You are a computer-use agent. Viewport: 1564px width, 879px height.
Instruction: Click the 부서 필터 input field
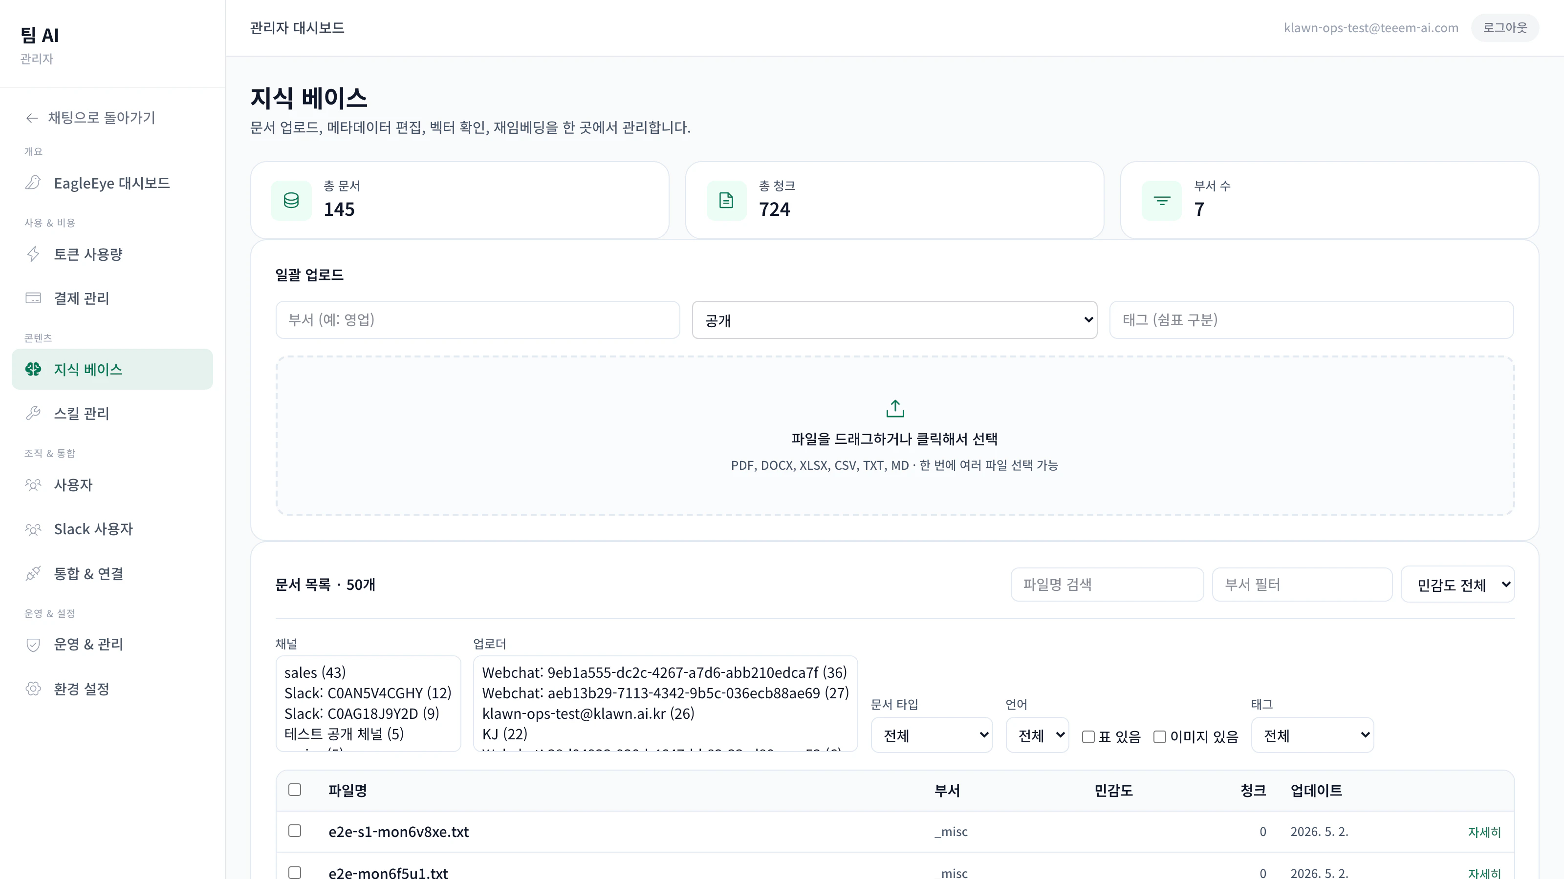point(1302,584)
